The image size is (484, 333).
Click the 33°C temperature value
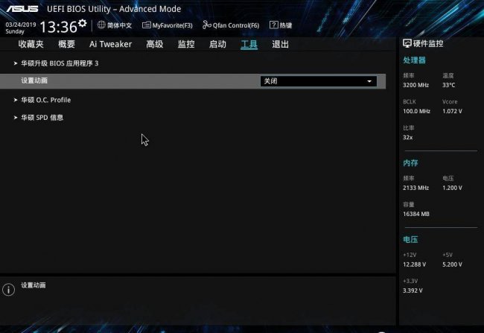(448, 85)
